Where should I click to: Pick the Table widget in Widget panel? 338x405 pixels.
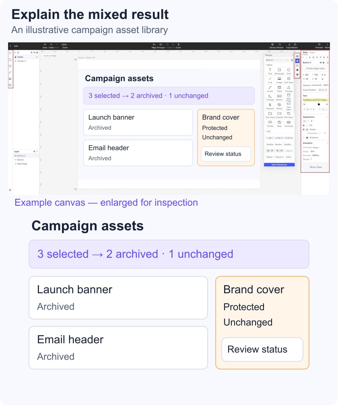pyautogui.click(x=279, y=89)
